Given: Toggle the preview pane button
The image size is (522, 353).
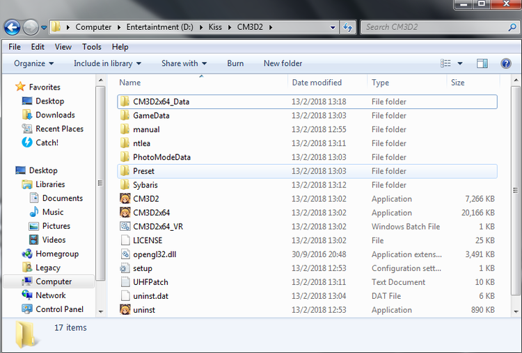Looking at the screenshot, I should pyautogui.click(x=482, y=63).
